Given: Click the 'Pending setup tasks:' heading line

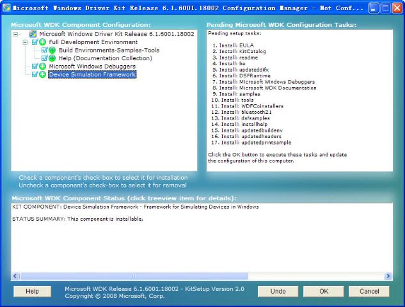Looking at the screenshot, I should 235,33.
